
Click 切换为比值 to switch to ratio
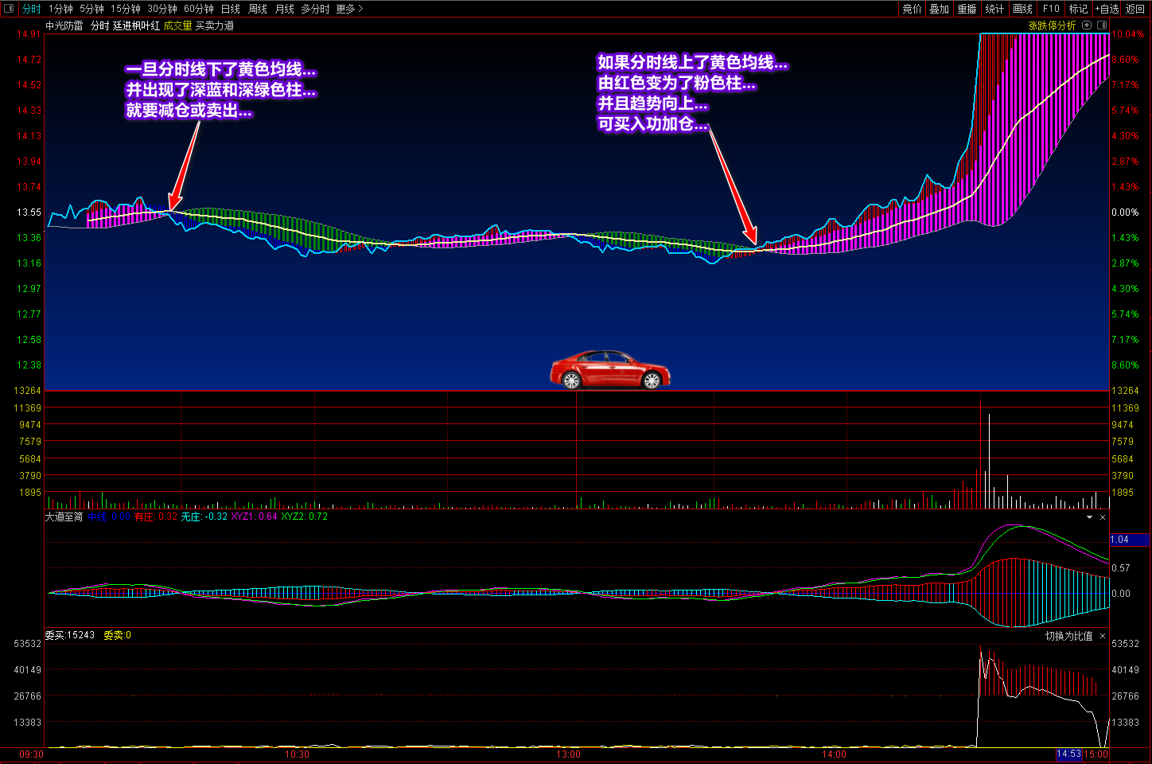[1068, 637]
